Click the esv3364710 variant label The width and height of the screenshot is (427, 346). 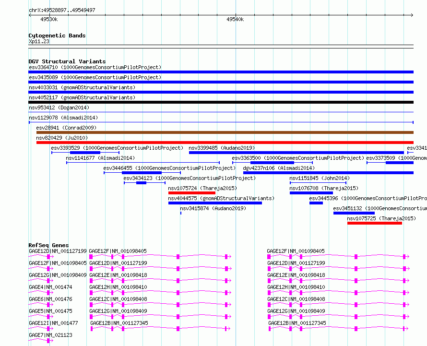[95, 67]
